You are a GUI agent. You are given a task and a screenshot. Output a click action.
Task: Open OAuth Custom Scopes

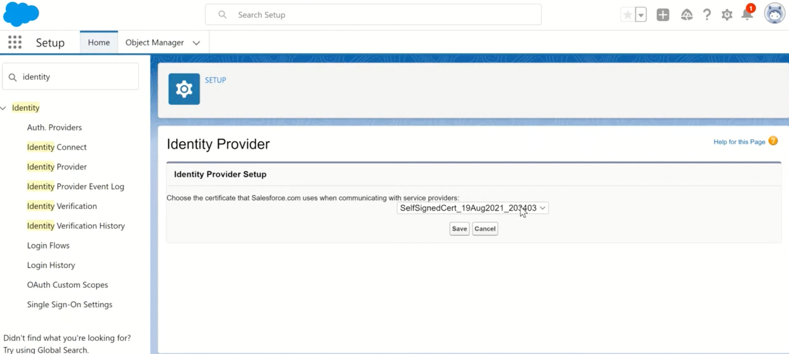[68, 285]
